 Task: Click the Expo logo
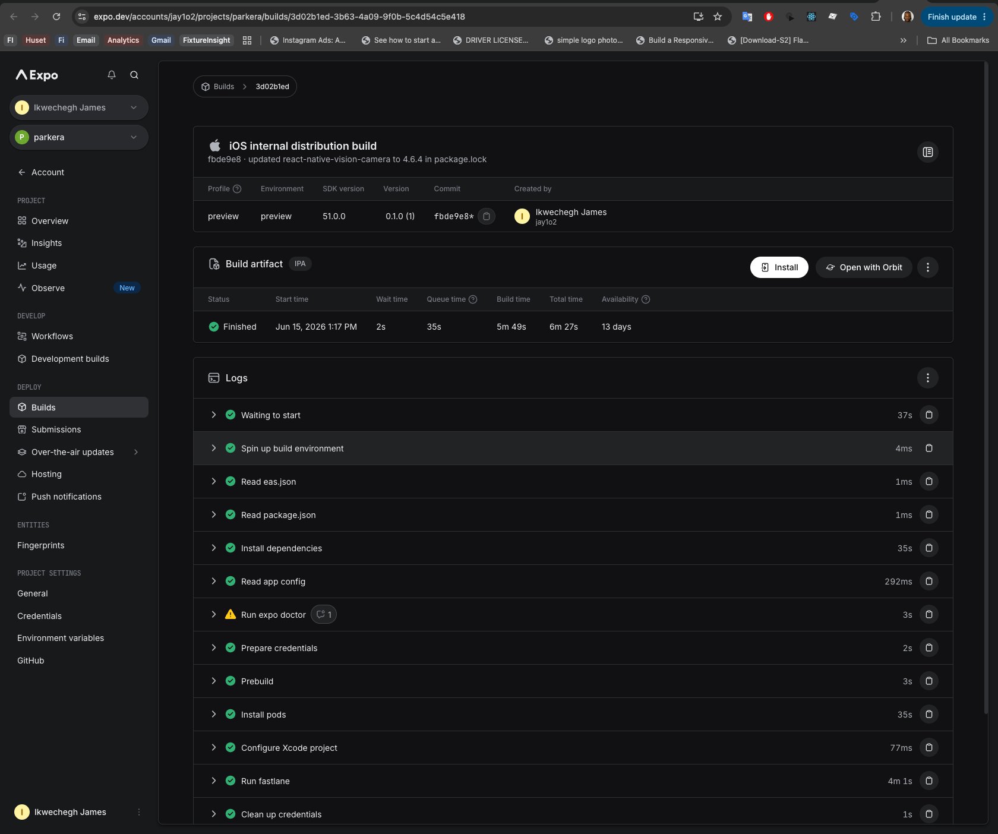[x=37, y=75]
